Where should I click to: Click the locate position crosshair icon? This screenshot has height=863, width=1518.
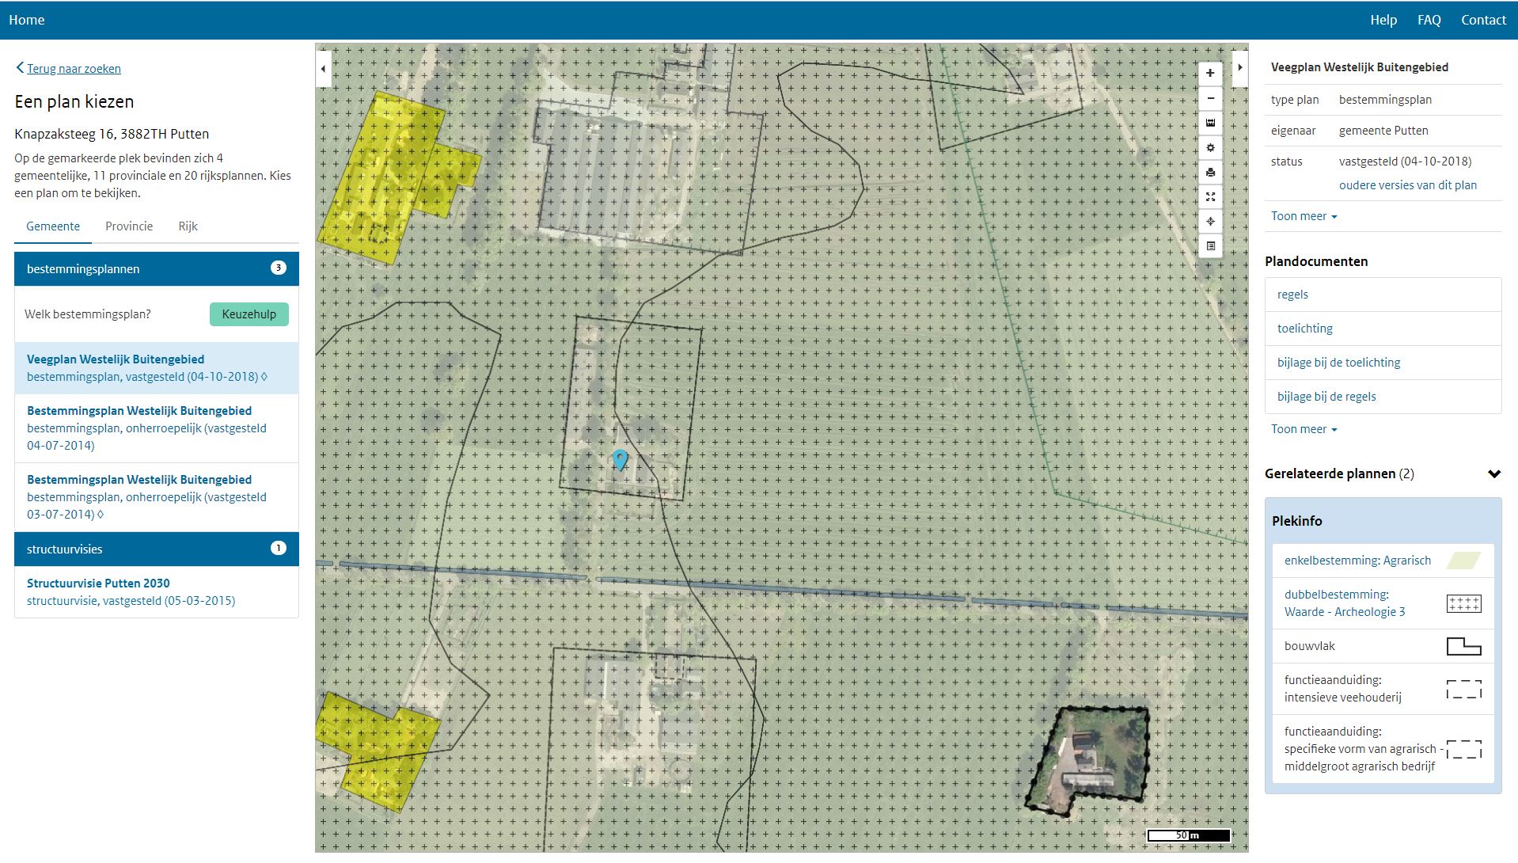[1209, 222]
